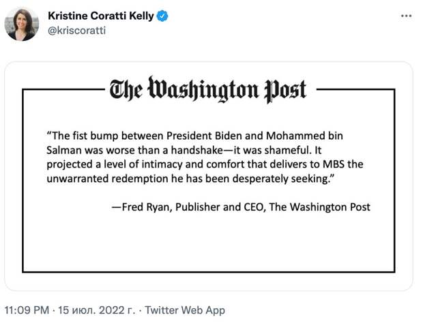Image resolution: width=423 pixels, height=328 pixels.
Task: Open Kristine Coratti Kelly's profile avatar
Action: [x=22, y=24]
